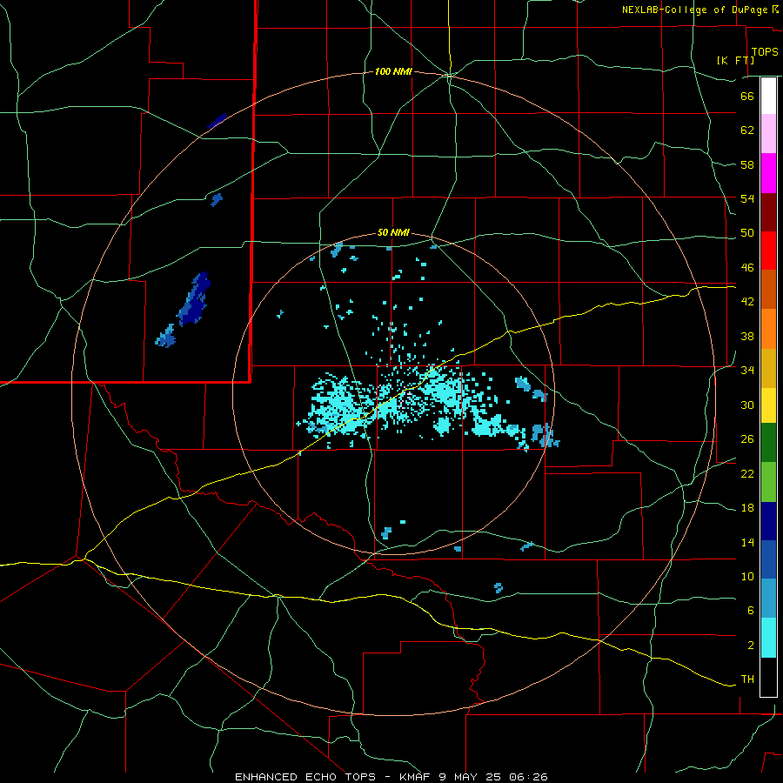
Task: Click the [K FT] units label
Action: pos(735,60)
